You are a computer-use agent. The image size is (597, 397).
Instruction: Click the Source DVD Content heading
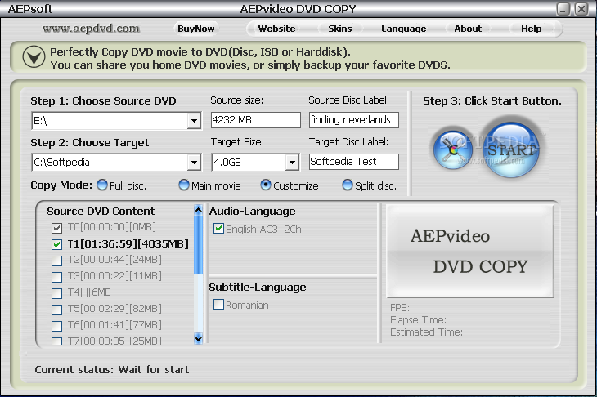[x=101, y=211]
